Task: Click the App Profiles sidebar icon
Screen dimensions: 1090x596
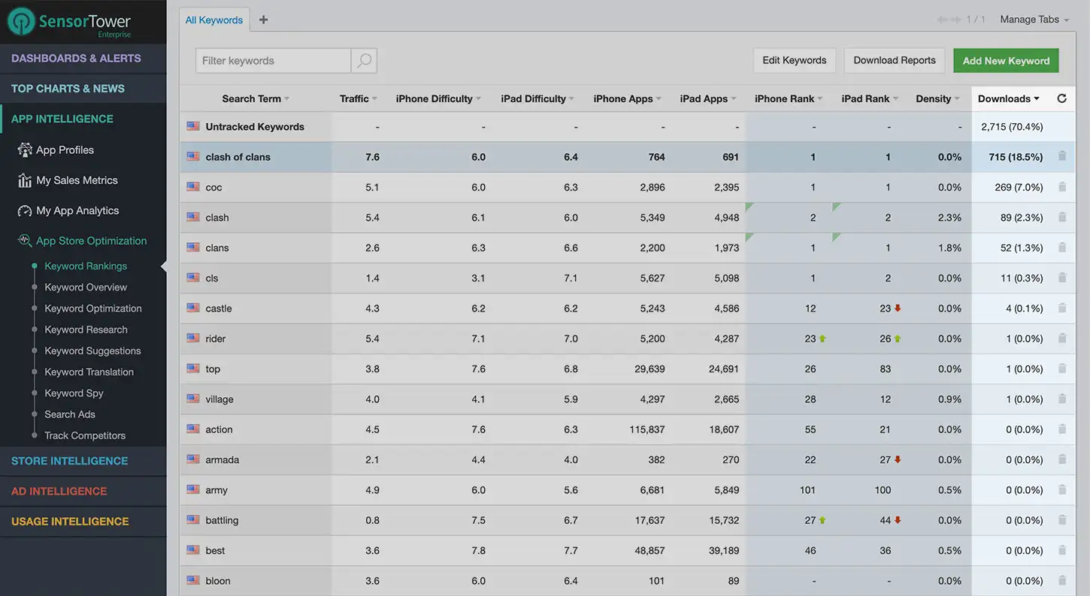Action: (x=25, y=150)
